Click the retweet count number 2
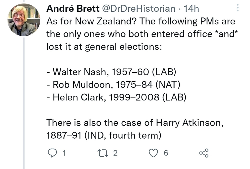Image resolution: width=250 pixels, height=169 pixels. pos(115,153)
